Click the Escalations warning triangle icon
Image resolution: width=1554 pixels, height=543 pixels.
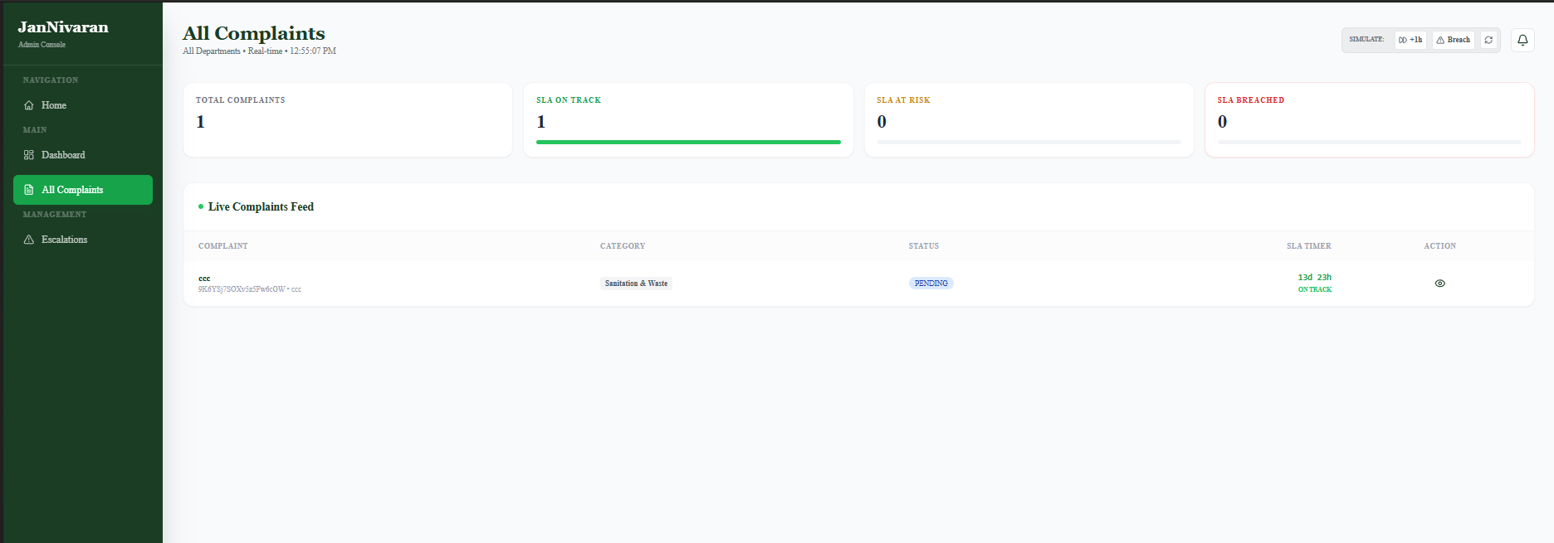pos(29,240)
